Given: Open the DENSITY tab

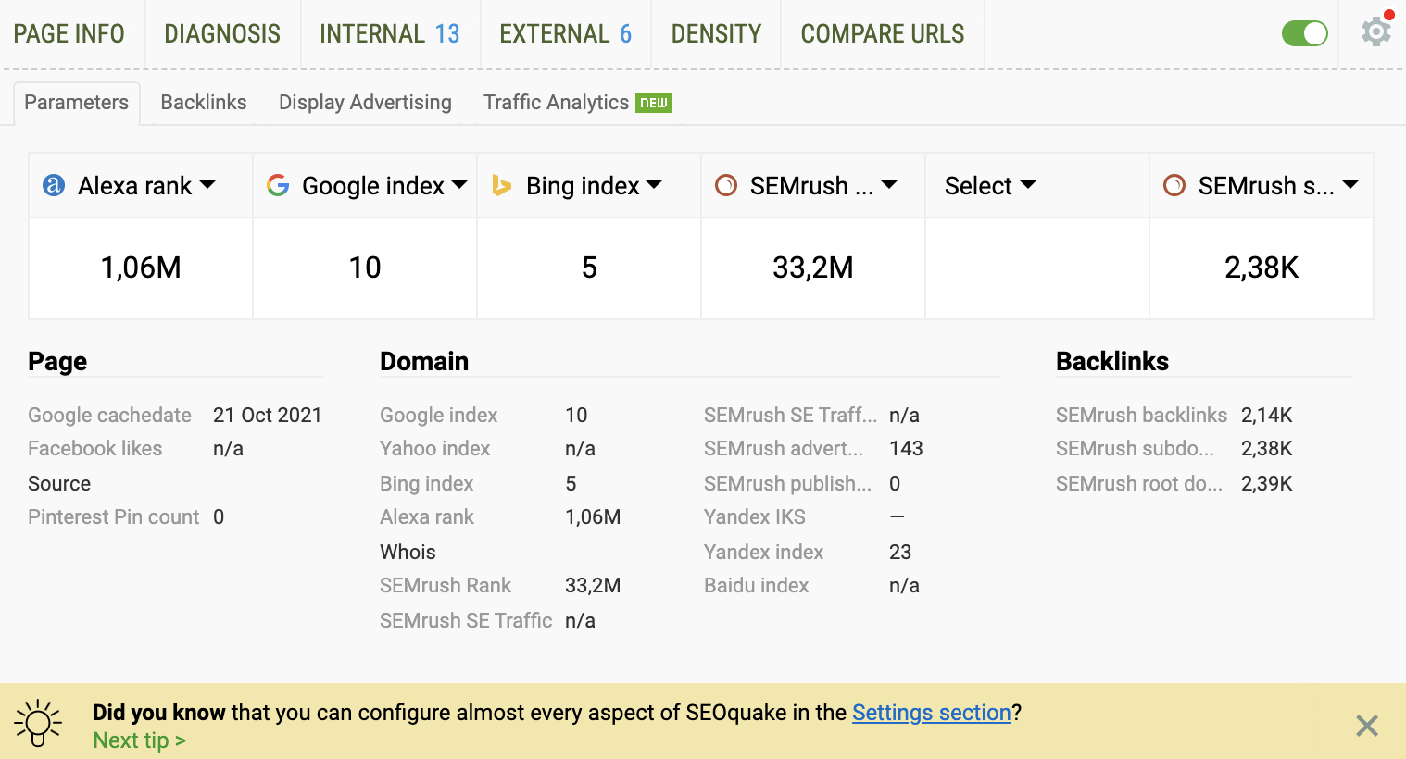Looking at the screenshot, I should (716, 34).
